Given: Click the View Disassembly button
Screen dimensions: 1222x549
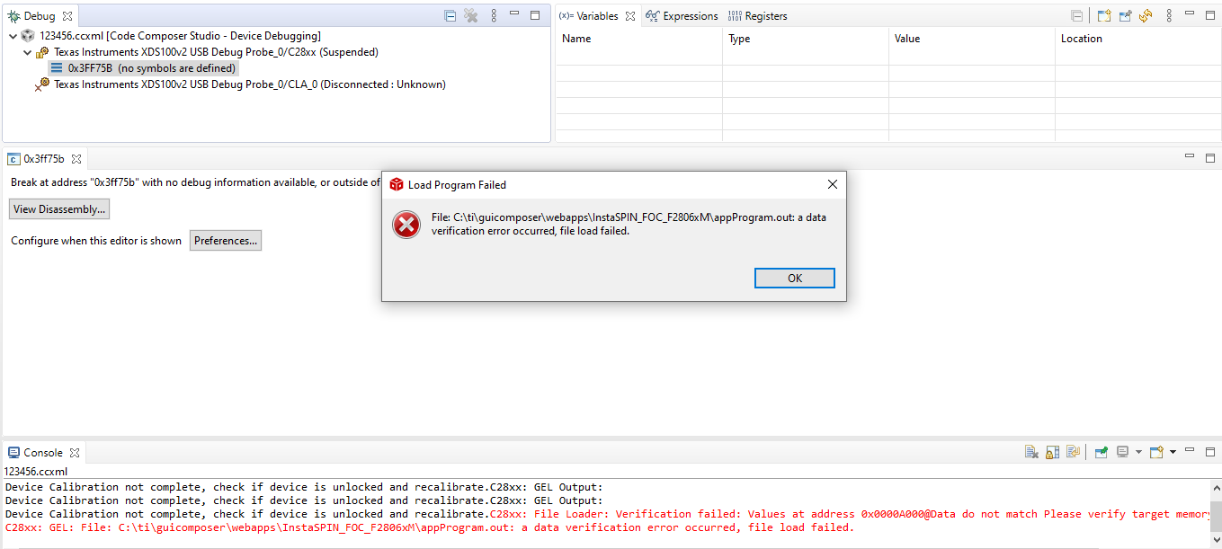Looking at the screenshot, I should (x=58, y=208).
